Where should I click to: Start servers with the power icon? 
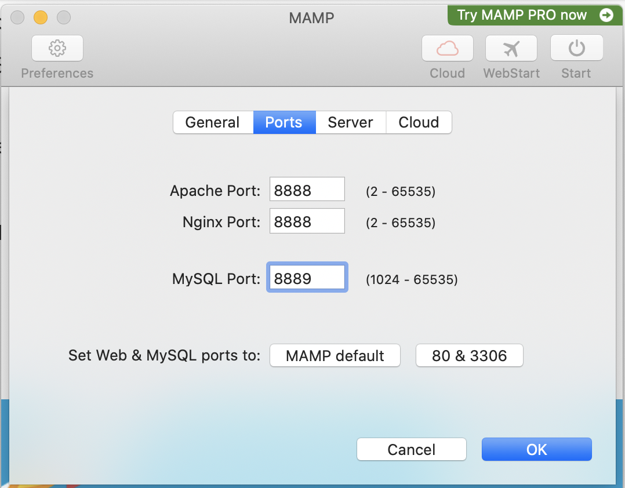point(576,48)
